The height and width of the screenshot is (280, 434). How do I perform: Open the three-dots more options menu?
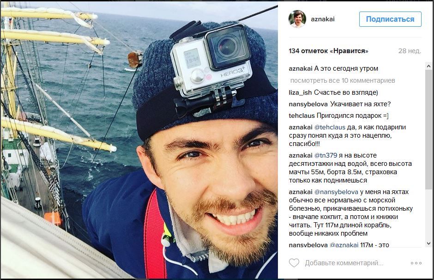pos(416,263)
